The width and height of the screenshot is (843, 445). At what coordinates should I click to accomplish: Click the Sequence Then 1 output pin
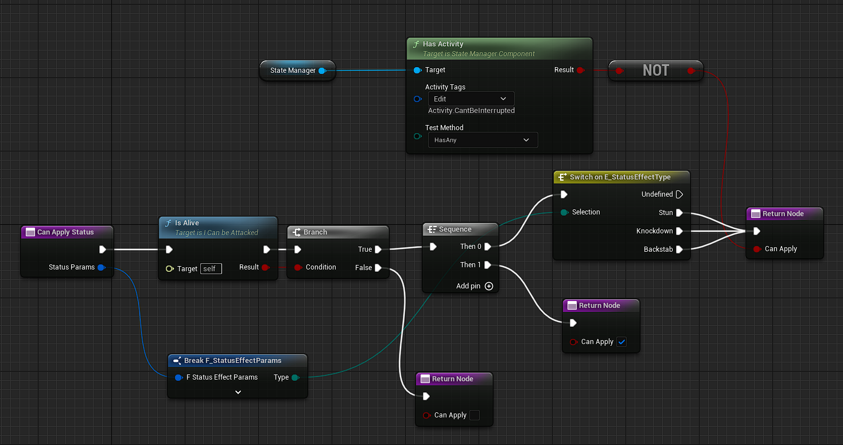pos(487,265)
